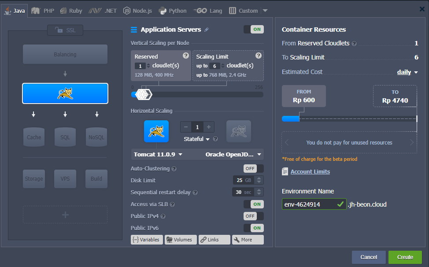This screenshot has height=267, width=429.
Task: Select the NoSQL database block
Action: tap(96, 137)
